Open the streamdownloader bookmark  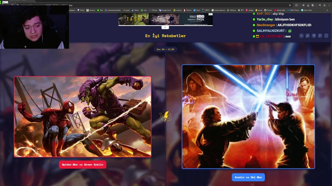(113, 10)
